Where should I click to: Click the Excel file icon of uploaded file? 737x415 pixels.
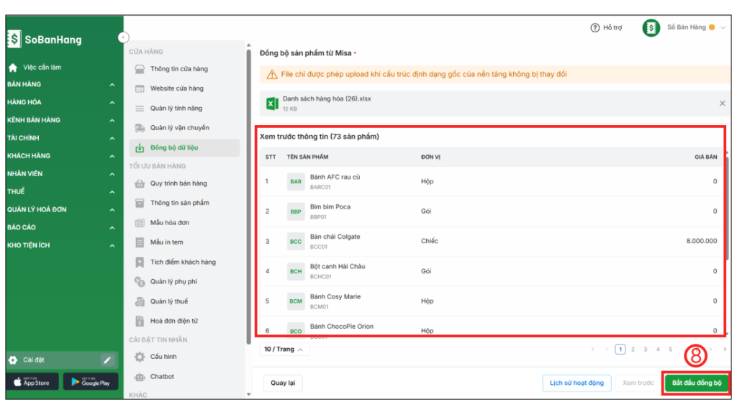click(x=272, y=104)
